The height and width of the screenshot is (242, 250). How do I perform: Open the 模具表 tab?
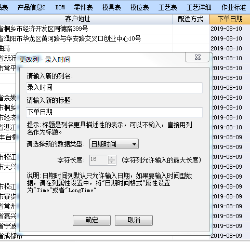[x=111, y=7]
